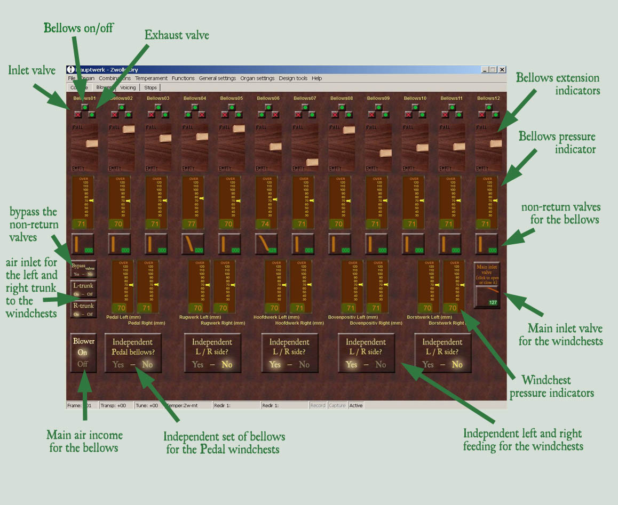Click the Bellows04 pressure readout 77
Screen dimensions: 618x505
[192, 224]
